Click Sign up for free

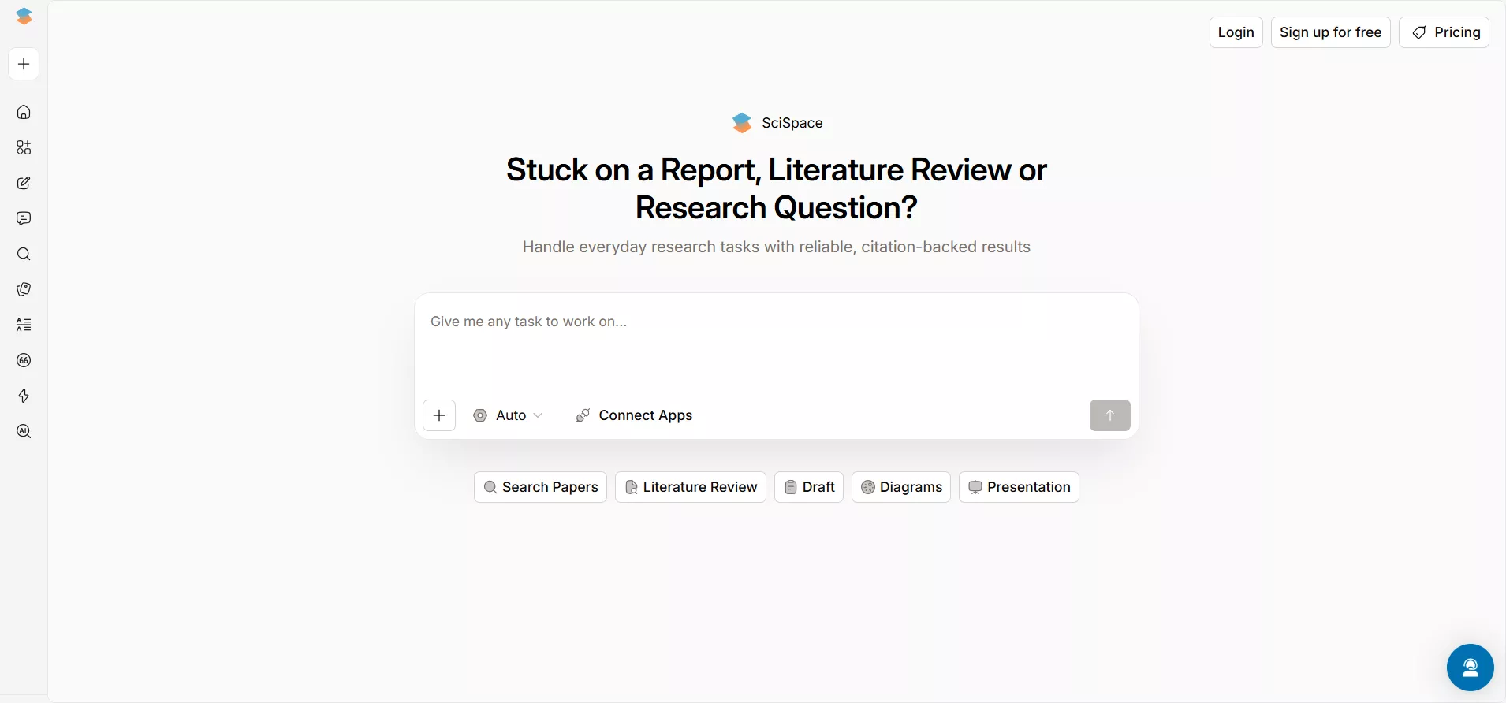[x=1331, y=32]
